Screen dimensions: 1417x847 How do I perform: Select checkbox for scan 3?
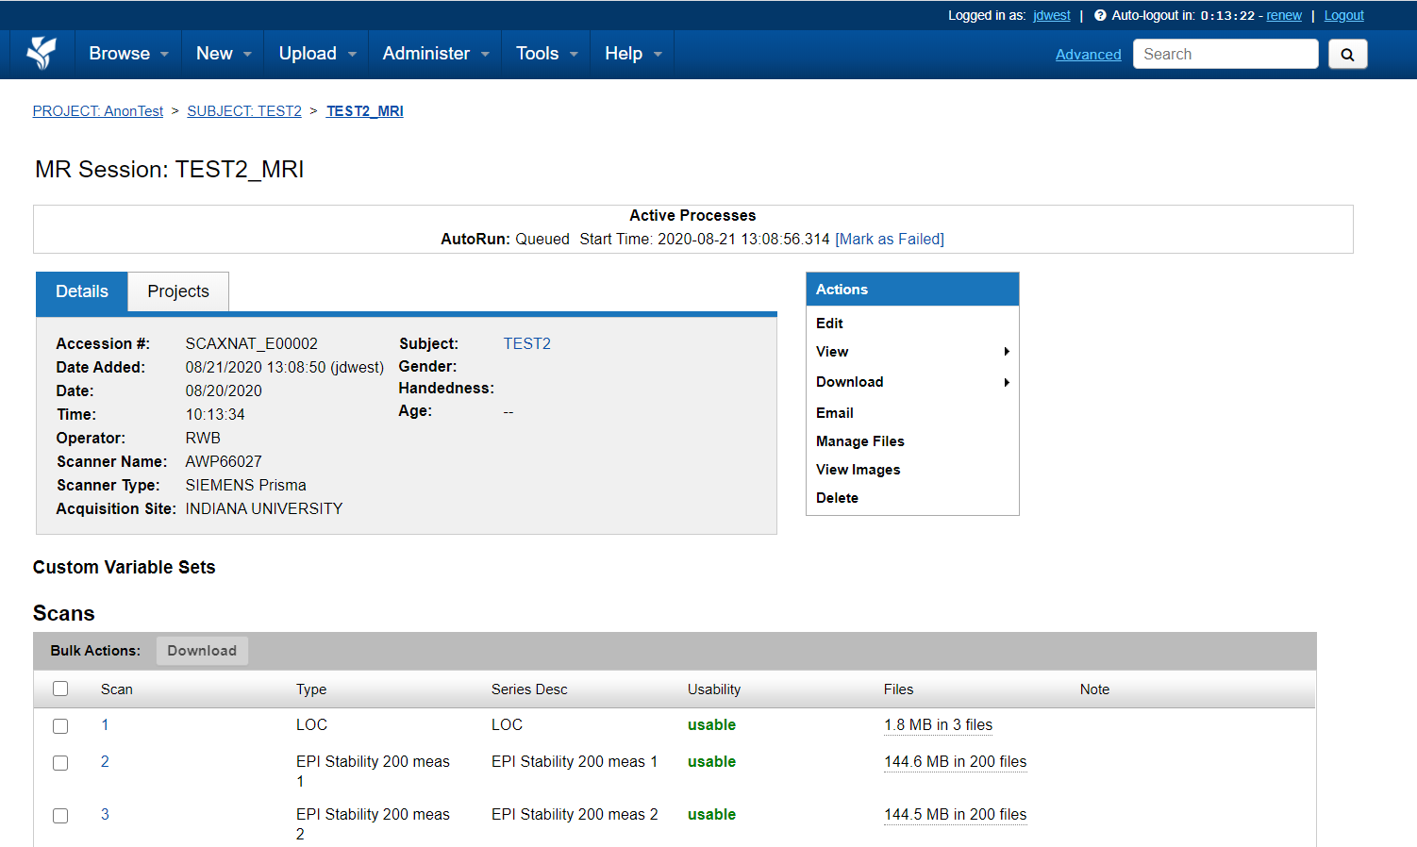coord(60,816)
